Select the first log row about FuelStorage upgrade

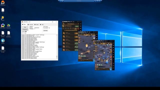pos(33,35)
